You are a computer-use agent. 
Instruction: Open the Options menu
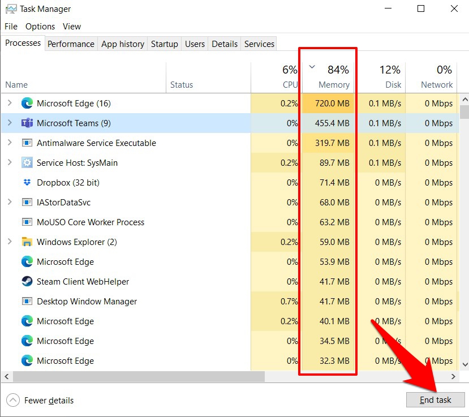pos(40,26)
